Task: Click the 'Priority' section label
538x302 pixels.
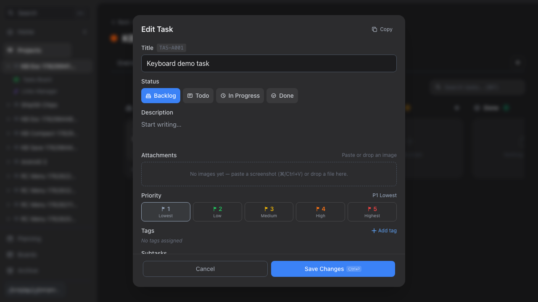Action: (151, 195)
